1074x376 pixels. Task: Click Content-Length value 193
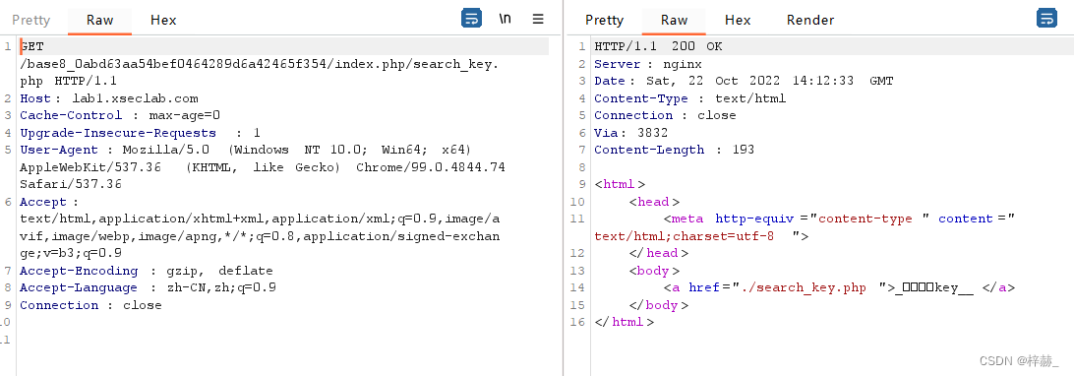coord(743,150)
